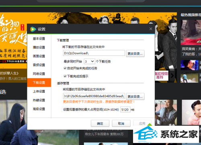Open the top recommended video thumbnail

(x=191, y=32)
